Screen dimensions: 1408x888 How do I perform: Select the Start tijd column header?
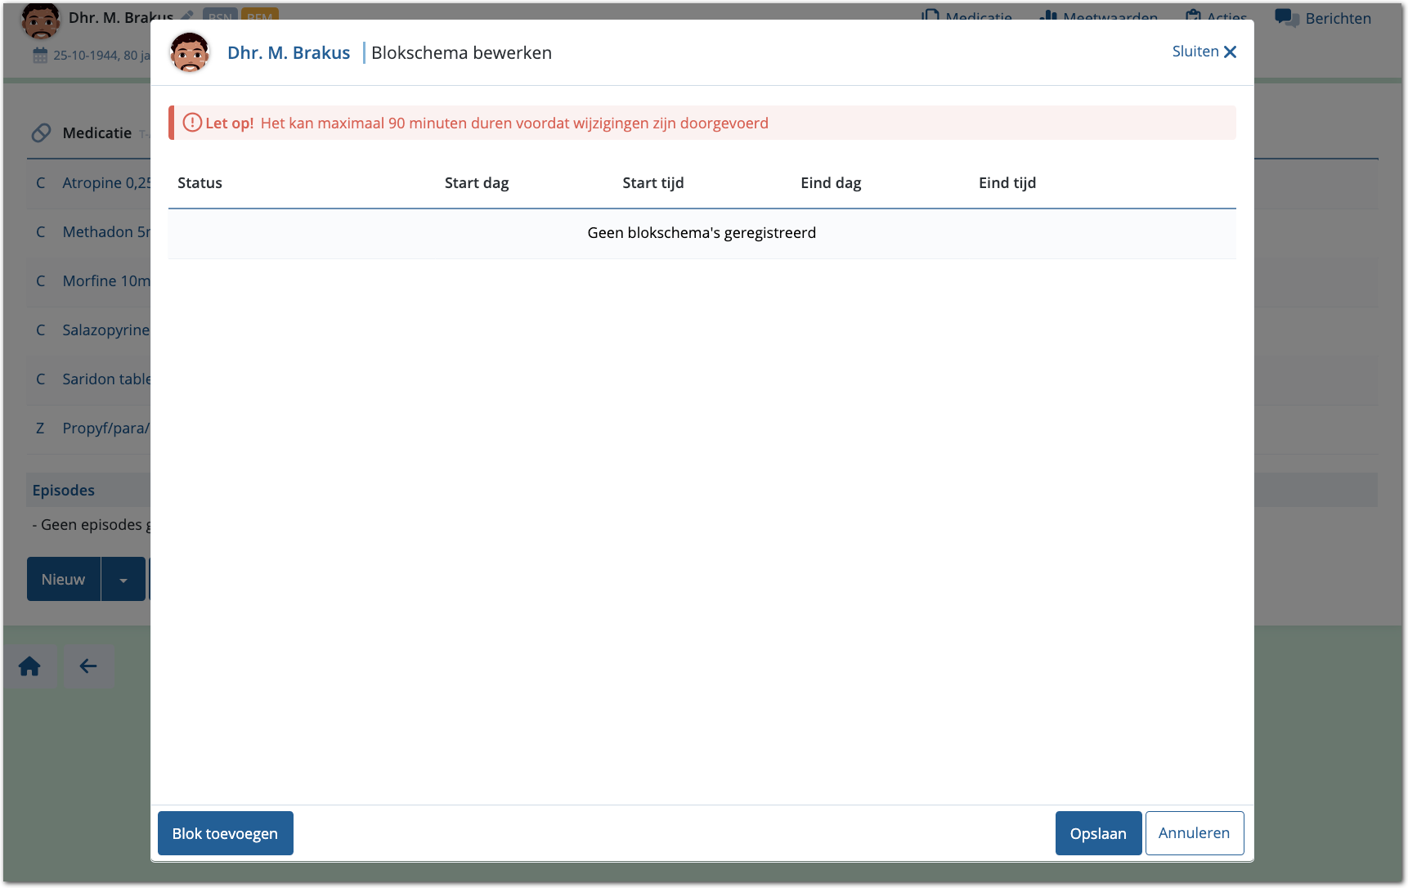[x=652, y=183]
